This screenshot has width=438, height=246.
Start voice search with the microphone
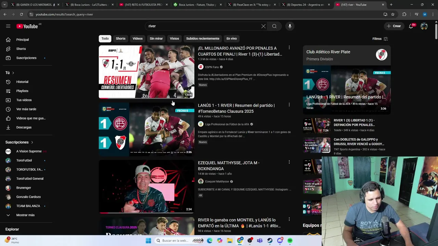click(290, 26)
